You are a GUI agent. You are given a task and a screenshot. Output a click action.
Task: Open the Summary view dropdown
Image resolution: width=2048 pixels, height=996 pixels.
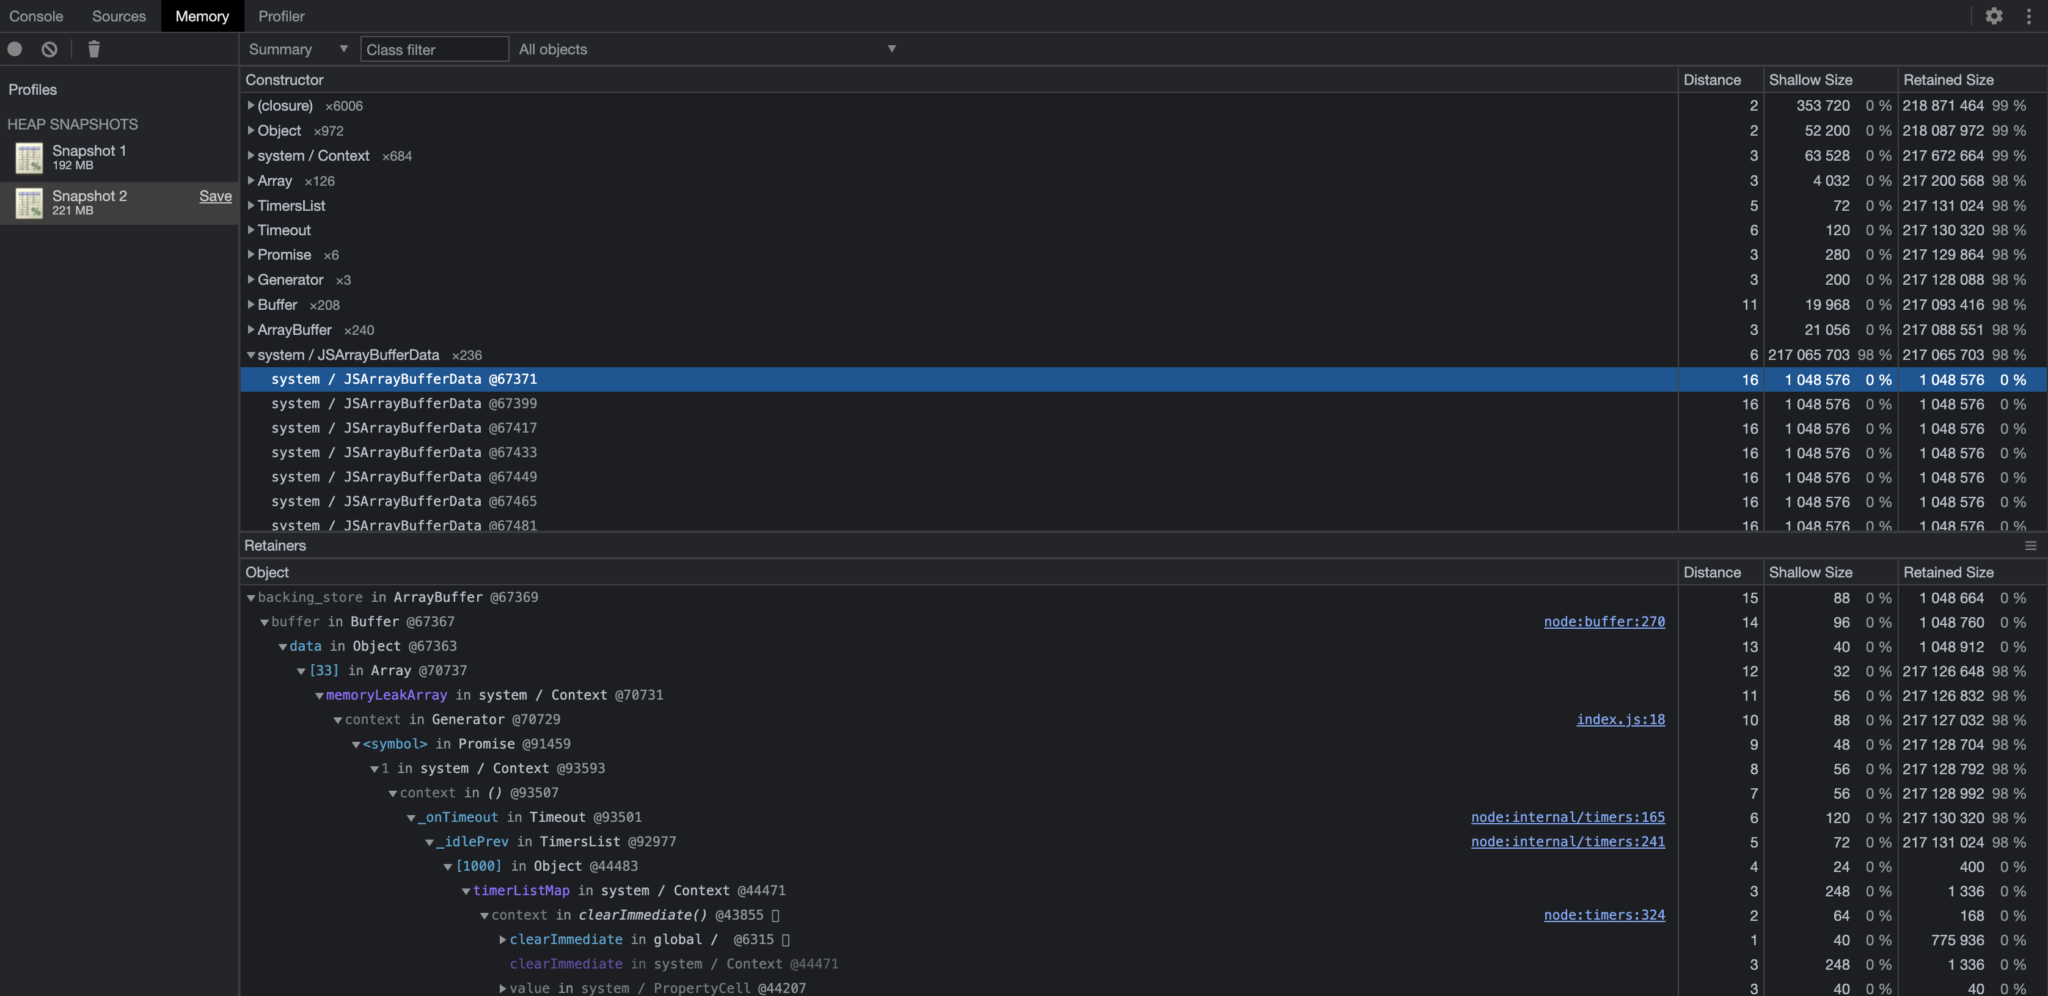[x=298, y=49]
